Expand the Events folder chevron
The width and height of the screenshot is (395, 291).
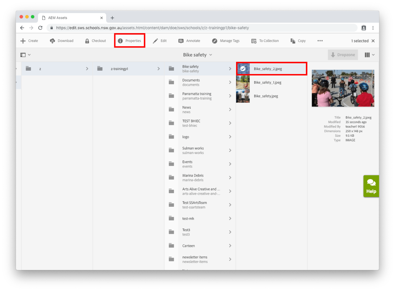coord(230,164)
